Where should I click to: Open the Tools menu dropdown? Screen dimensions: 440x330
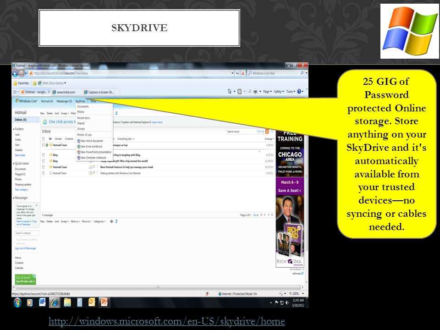point(290,92)
